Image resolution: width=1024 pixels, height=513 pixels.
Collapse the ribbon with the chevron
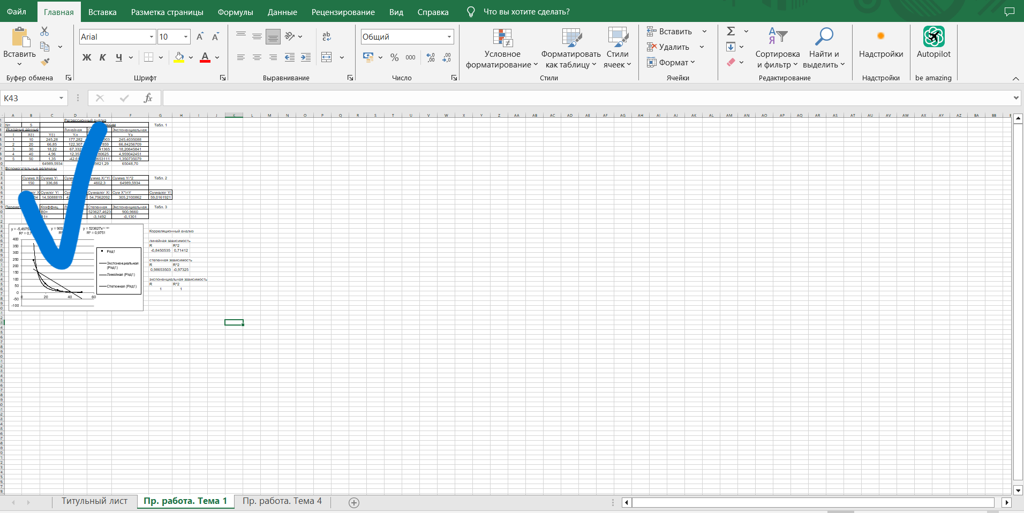[x=1015, y=79]
